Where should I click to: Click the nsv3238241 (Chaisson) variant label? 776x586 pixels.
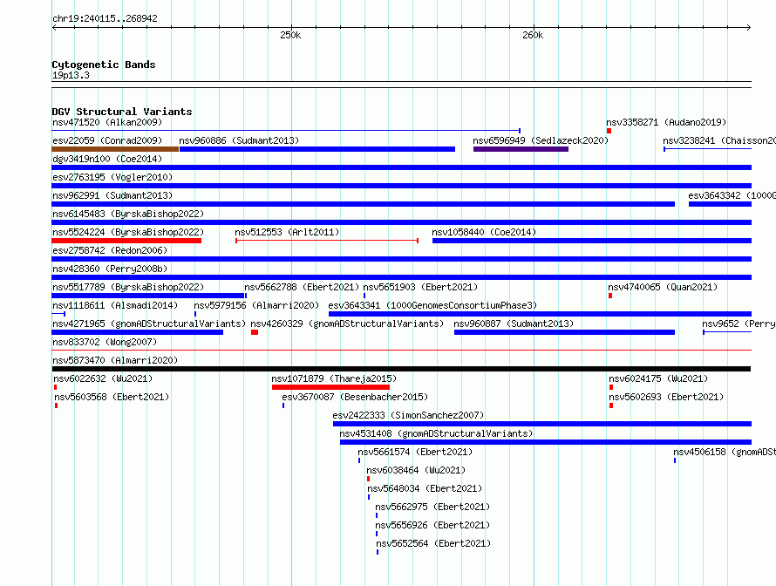[x=719, y=140]
